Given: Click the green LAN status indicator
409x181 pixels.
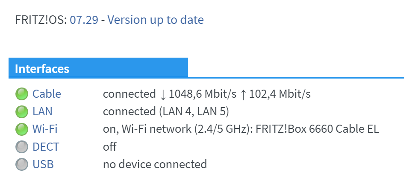Looking at the screenshot, I should [x=21, y=112].
